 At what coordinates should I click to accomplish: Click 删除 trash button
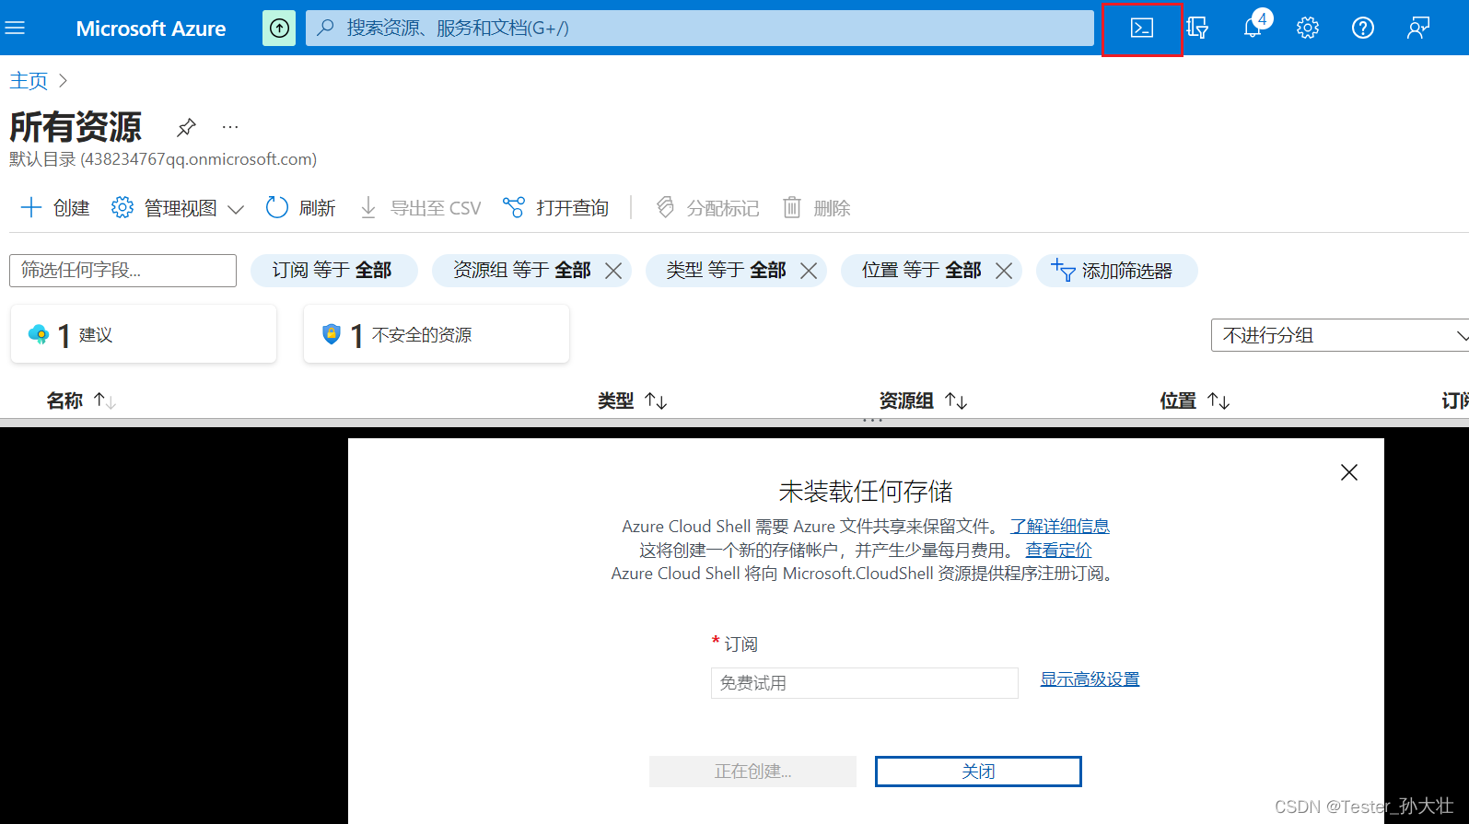(x=816, y=208)
